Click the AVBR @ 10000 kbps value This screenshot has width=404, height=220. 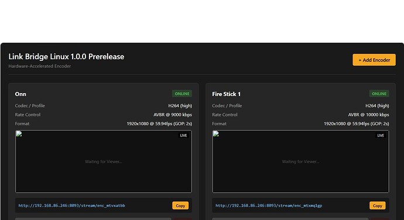(x=369, y=115)
